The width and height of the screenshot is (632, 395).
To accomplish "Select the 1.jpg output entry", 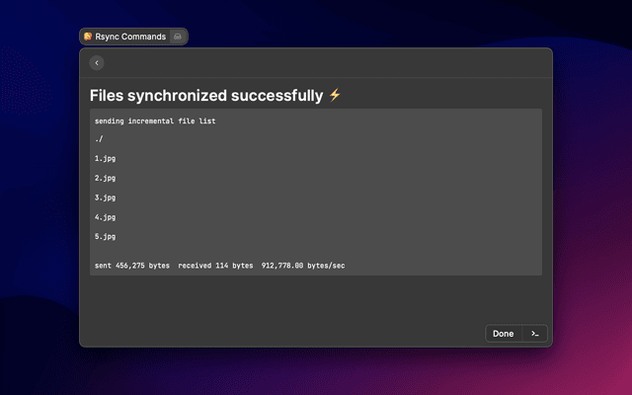I will (106, 158).
